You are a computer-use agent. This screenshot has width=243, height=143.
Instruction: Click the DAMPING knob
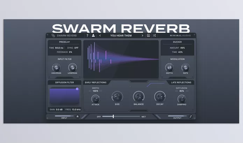point(181,99)
